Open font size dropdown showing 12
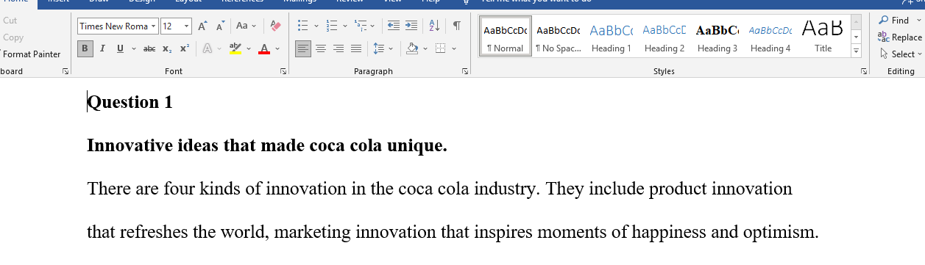Screen dimensions: 925x265 [x=186, y=26]
